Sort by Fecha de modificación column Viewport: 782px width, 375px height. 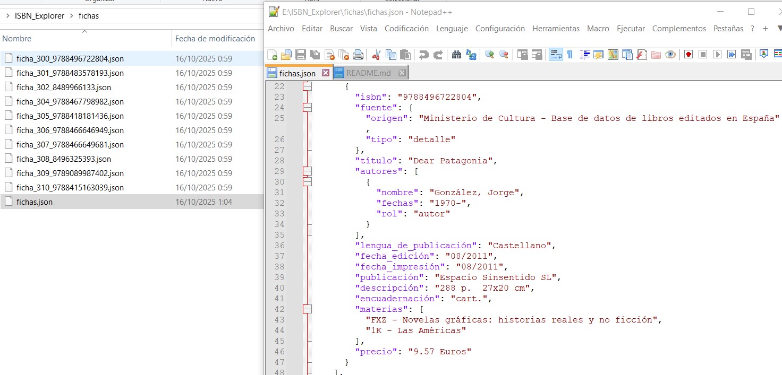click(216, 39)
